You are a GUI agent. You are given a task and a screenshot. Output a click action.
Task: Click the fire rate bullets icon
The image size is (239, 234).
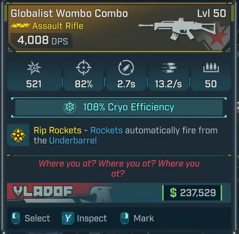coord(169,68)
